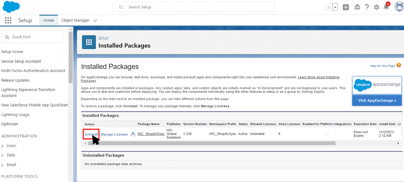Click the Quick Find input field
This screenshot has height=182, width=404.
click(36, 37)
